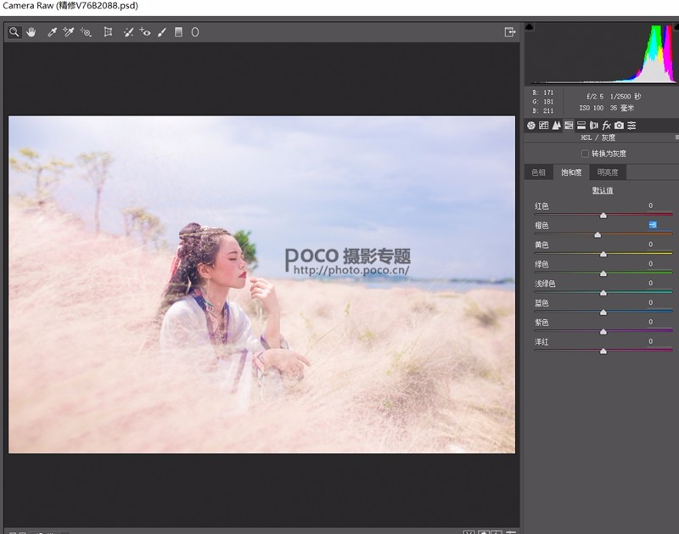This screenshot has height=534, width=679.
Task: Open the Tone Curve panel
Action: (x=543, y=125)
